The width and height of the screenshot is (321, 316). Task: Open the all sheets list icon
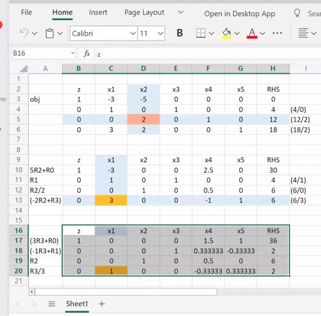(x=51, y=304)
